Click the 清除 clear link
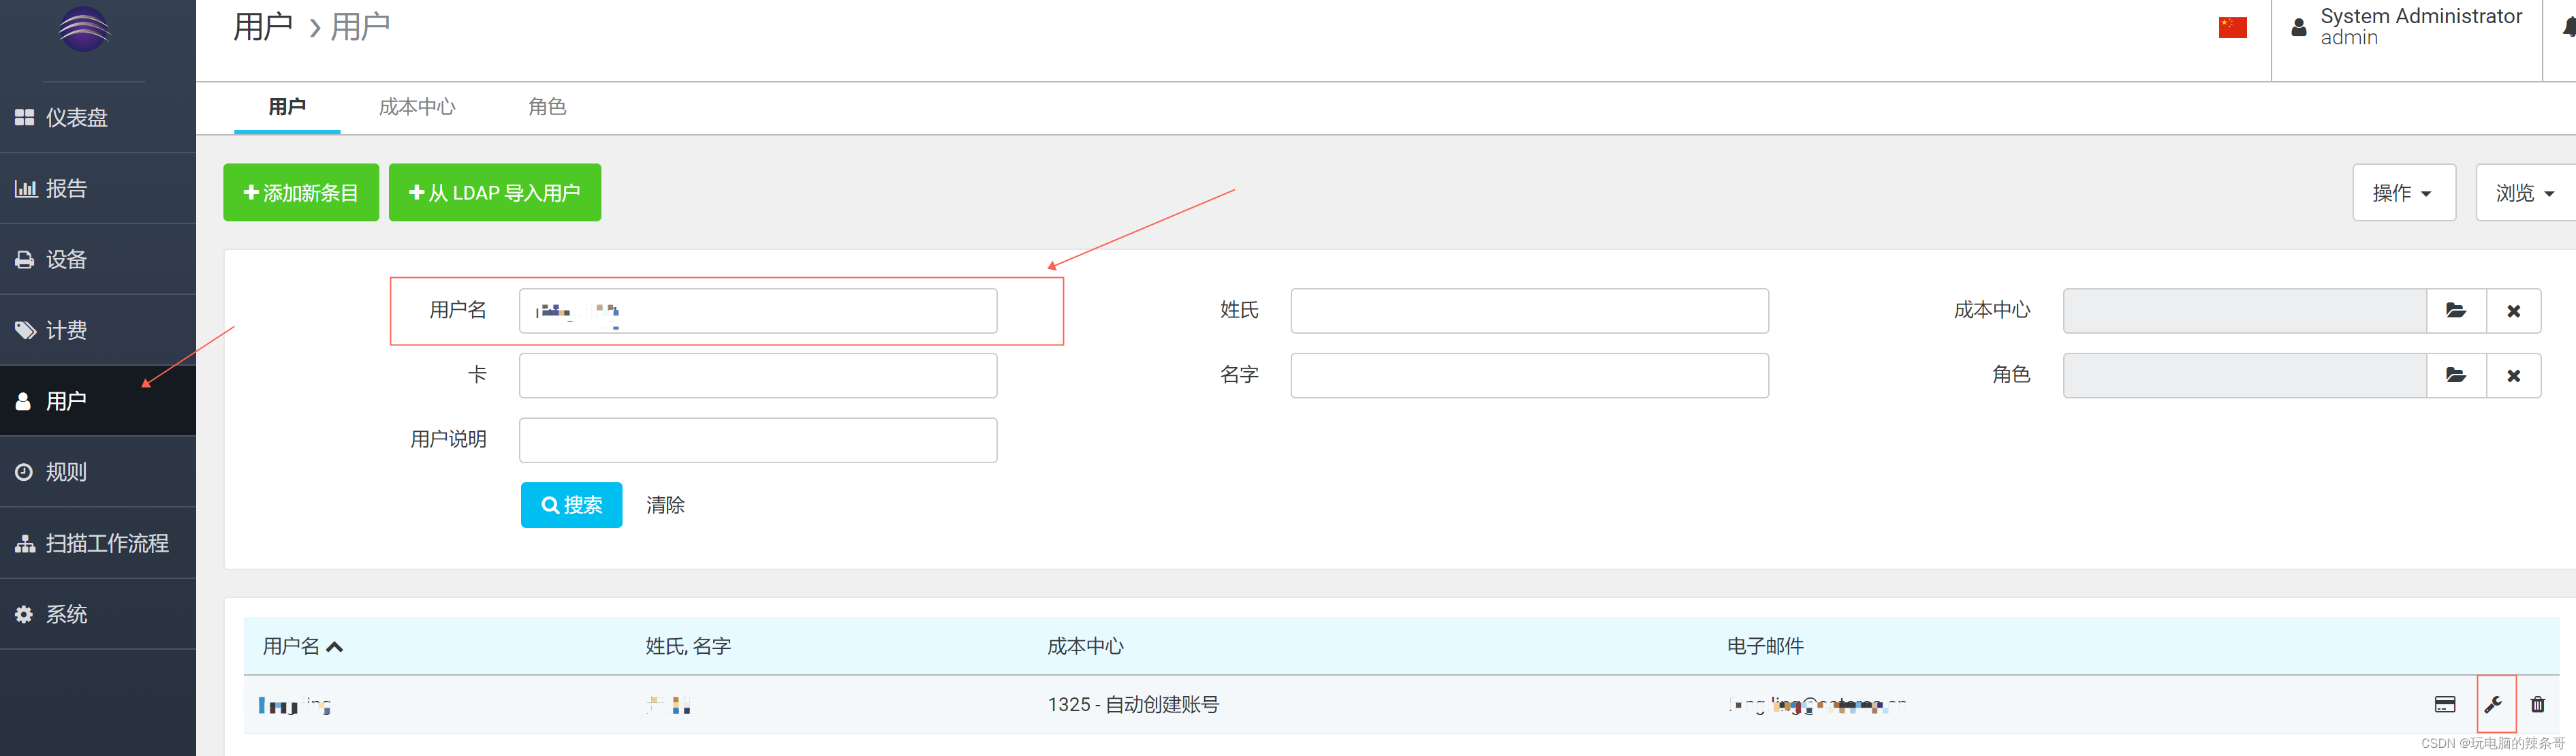Viewport: 2576px width, 756px height. click(665, 505)
